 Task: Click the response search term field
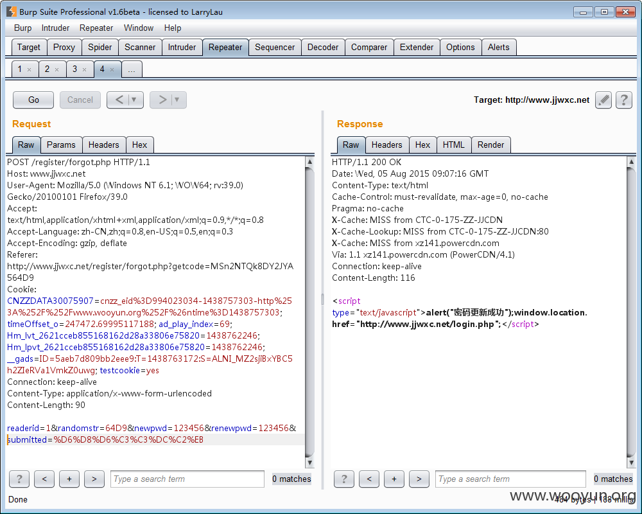[x=510, y=479]
